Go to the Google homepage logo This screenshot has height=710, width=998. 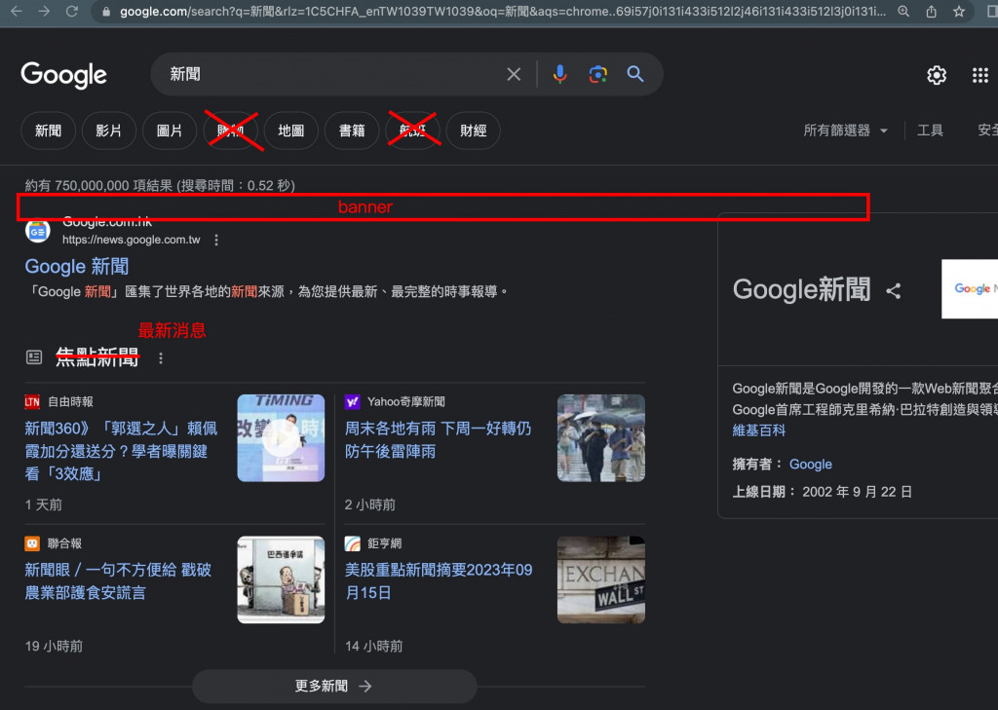[63, 75]
